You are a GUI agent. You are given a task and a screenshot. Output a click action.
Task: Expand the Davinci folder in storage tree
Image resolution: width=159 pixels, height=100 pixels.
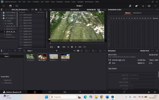click(x=5, y=35)
